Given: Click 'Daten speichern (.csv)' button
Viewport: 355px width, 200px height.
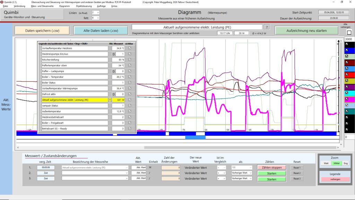Looking at the screenshot, I should coord(42,31).
